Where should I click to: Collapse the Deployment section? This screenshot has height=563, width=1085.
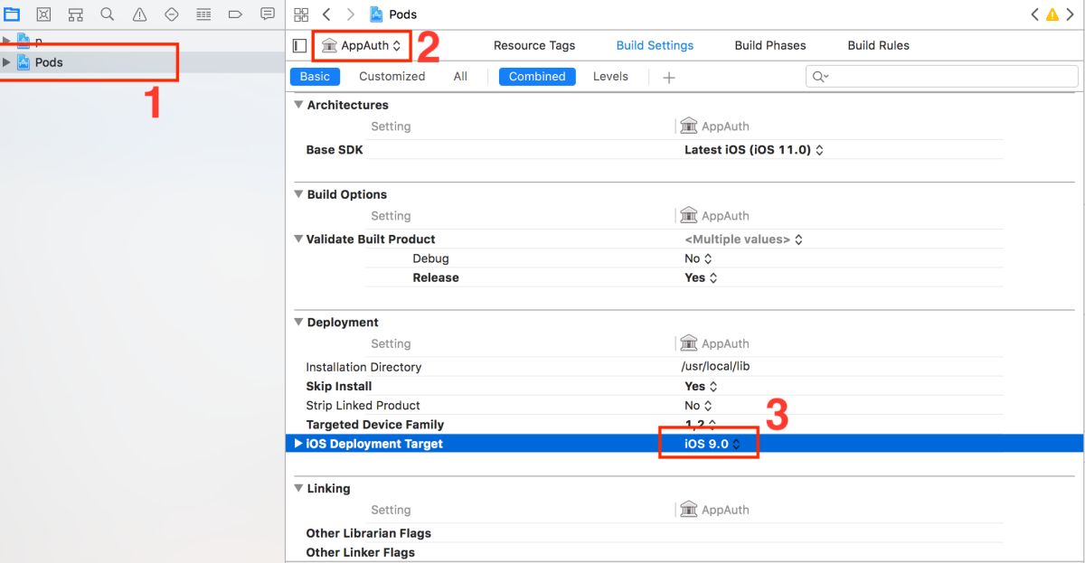point(299,323)
